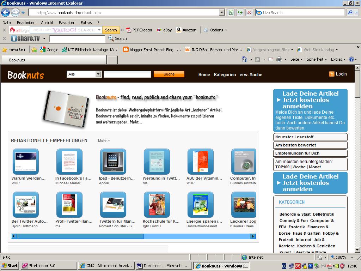Click the carousel horizontal scrollbar thumb
This screenshot has height=271, width=361.
click(80, 236)
